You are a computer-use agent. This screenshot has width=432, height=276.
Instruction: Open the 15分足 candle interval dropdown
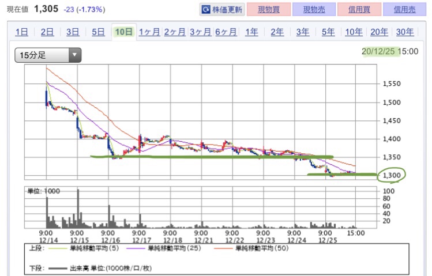(48, 55)
